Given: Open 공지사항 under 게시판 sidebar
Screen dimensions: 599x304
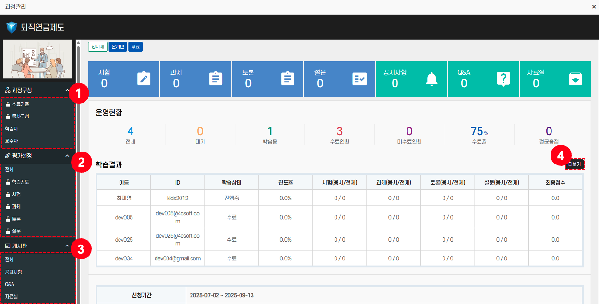Looking at the screenshot, I should pos(13,272).
